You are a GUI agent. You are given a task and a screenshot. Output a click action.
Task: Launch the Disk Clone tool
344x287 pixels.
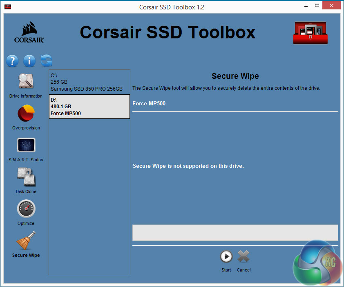[26, 178]
